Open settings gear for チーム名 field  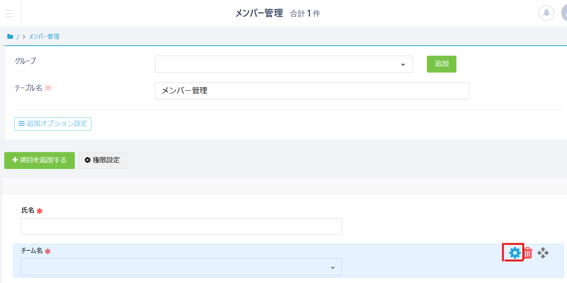[514, 253]
